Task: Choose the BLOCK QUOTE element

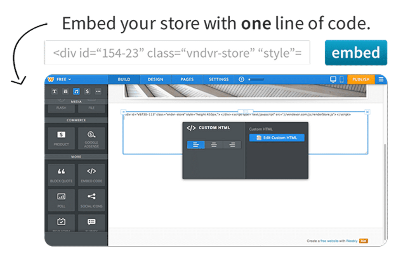Action: click(61, 175)
